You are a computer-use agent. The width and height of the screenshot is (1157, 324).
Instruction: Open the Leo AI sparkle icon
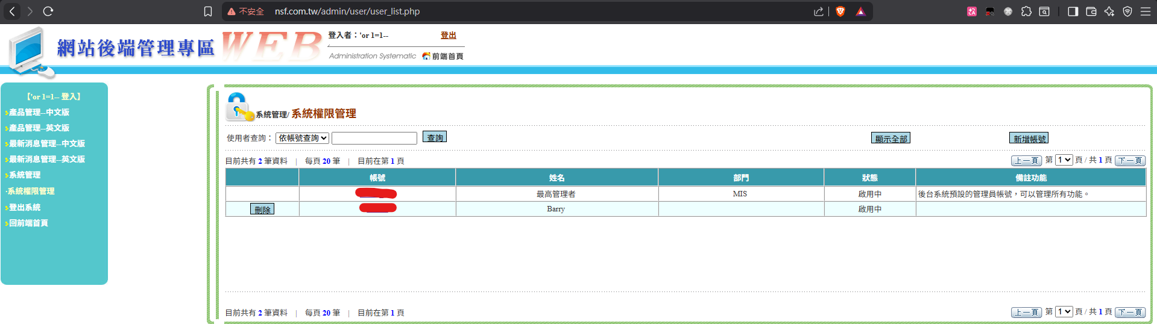(1109, 11)
